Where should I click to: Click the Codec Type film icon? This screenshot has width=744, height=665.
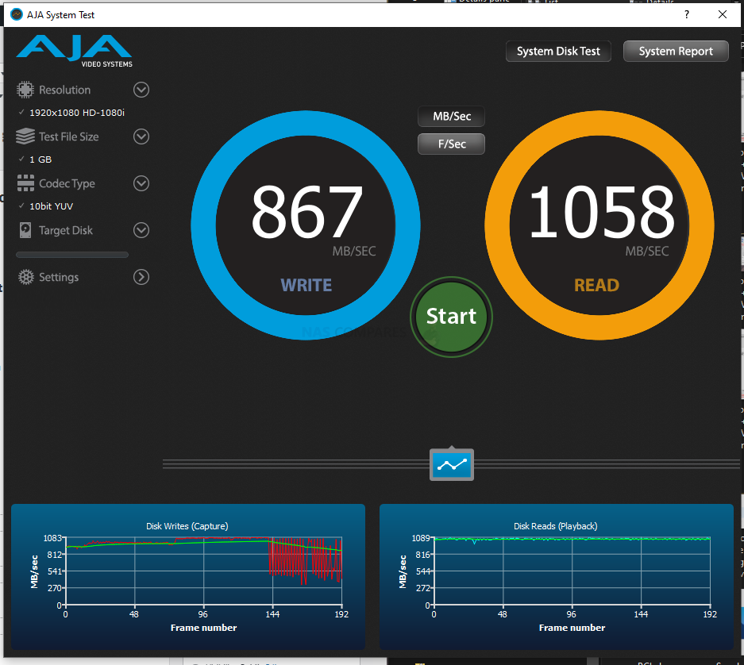pyautogui.click(x=25, y=183)
